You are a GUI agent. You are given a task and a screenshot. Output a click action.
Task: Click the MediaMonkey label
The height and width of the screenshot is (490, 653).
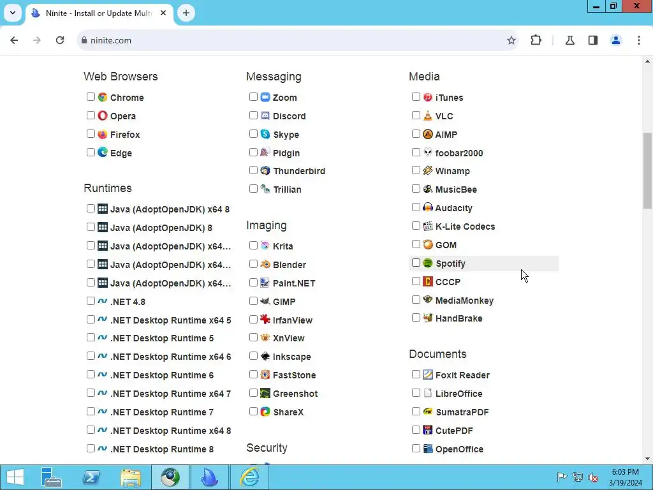[x=464, y=301]
